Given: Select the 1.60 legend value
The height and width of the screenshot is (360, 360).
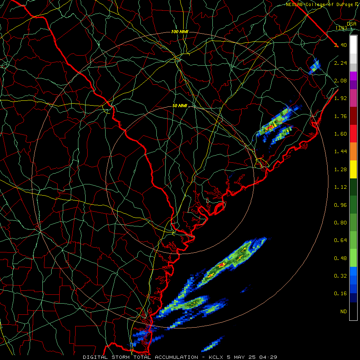Looking at the screenshot, I should [340, 134].
